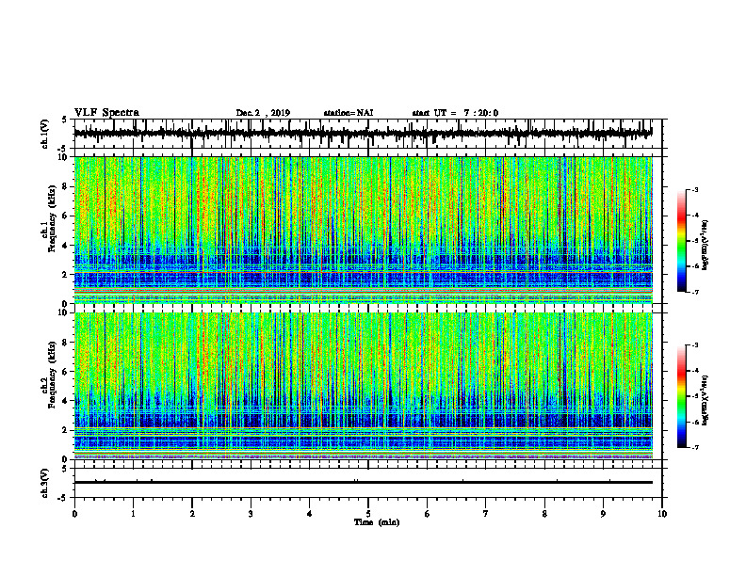Click the "-4" value on ch.2 colorbar

[x=695, y=371]
